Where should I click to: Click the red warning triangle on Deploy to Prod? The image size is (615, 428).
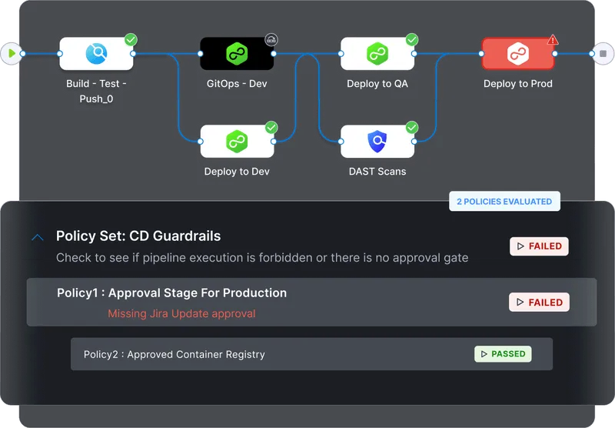click(x=553, y=39)
